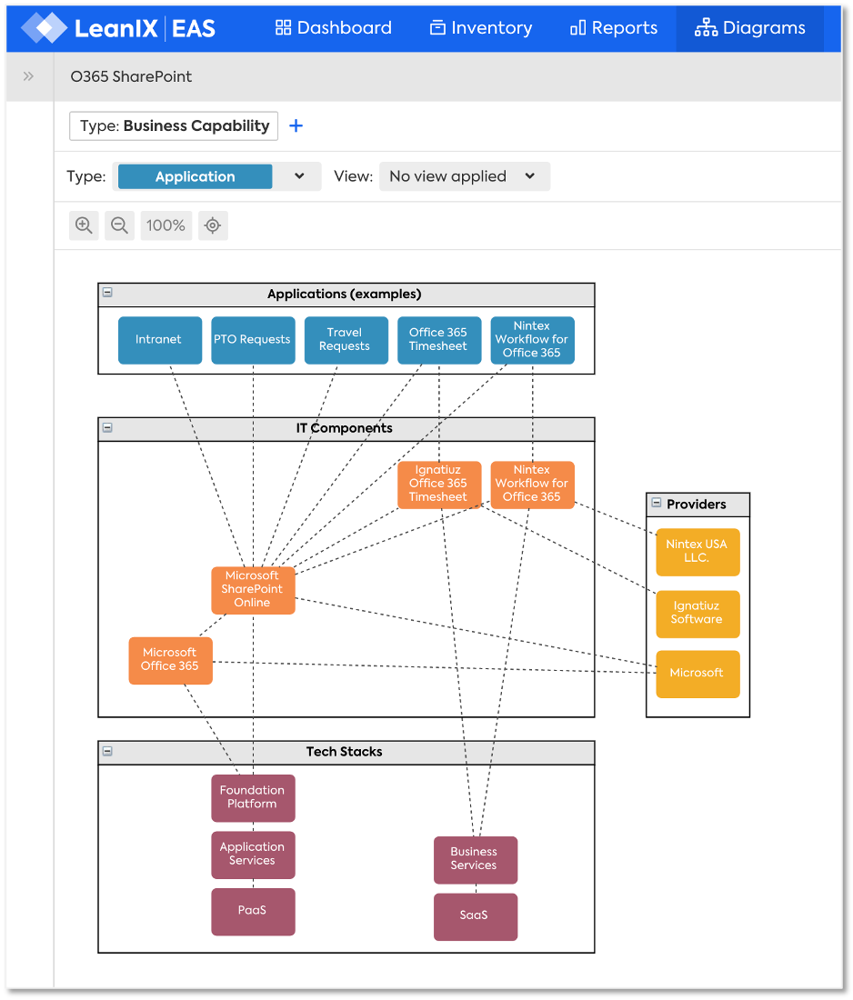Screen dimensions: 853x1000
Task: Open the Inventory tab
Action: pos(481,28)
